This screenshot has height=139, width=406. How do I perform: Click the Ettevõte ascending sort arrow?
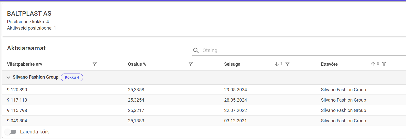pos(373,64)
